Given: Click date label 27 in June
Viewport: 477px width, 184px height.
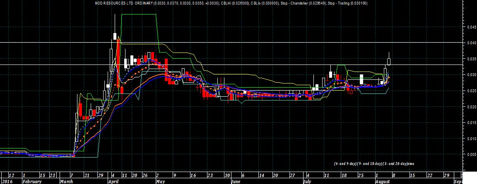Looking at the screenshot, I should pos(292,175).
